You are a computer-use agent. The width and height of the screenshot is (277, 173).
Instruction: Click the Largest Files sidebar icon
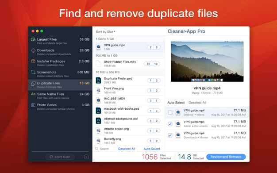click(x=33, y=39)
